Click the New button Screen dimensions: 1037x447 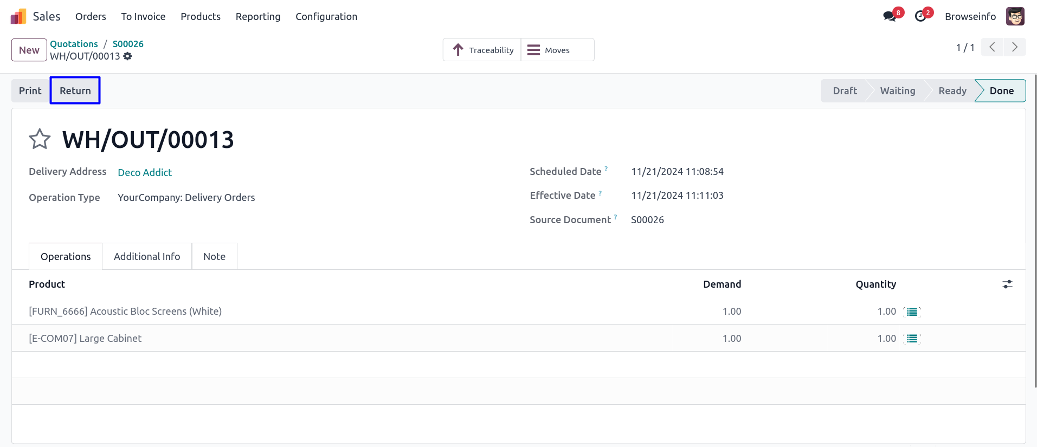coord(29,50)
